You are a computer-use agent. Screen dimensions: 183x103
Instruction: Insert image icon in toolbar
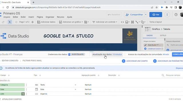pos(127,22)
